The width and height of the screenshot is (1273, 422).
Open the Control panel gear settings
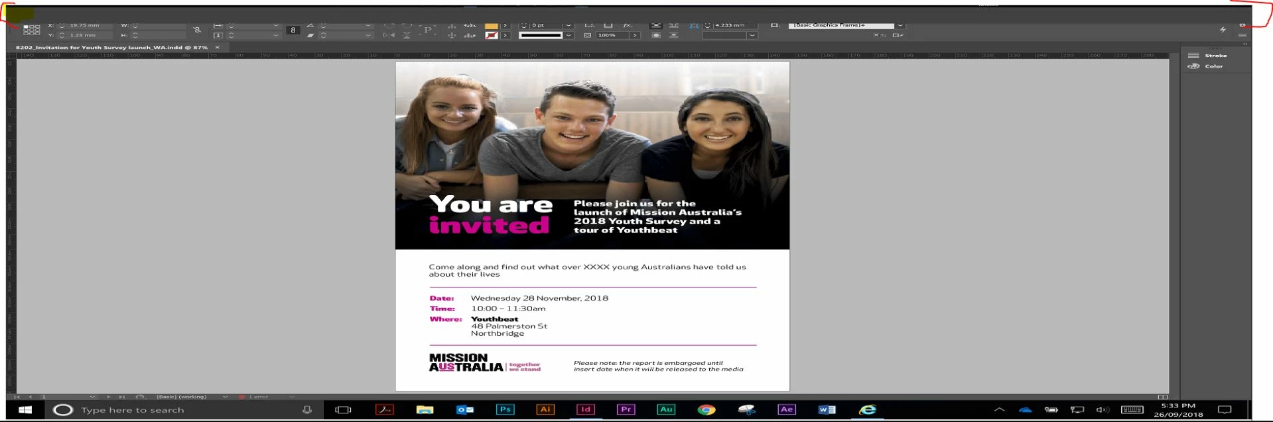(1242, 25)
